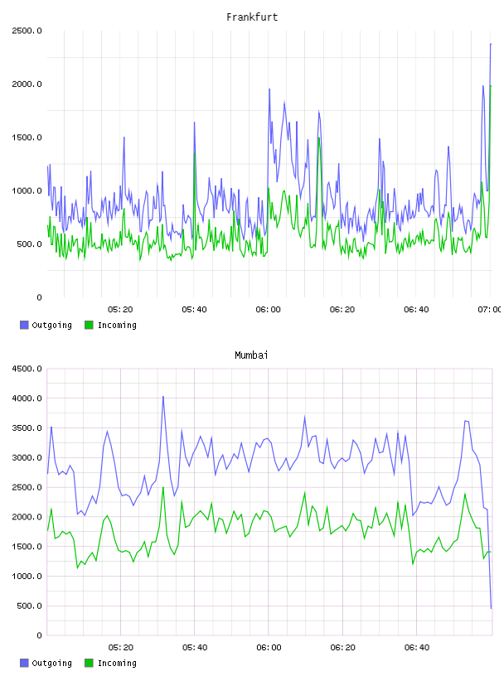Screen dimensions: 504x676
Task: Click the Outgoing legend label in Mumbai chart
Action: pyautogui.click(x=51, y=664)
